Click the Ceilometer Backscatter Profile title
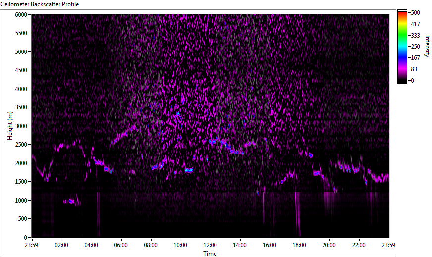 coord(40,4)
